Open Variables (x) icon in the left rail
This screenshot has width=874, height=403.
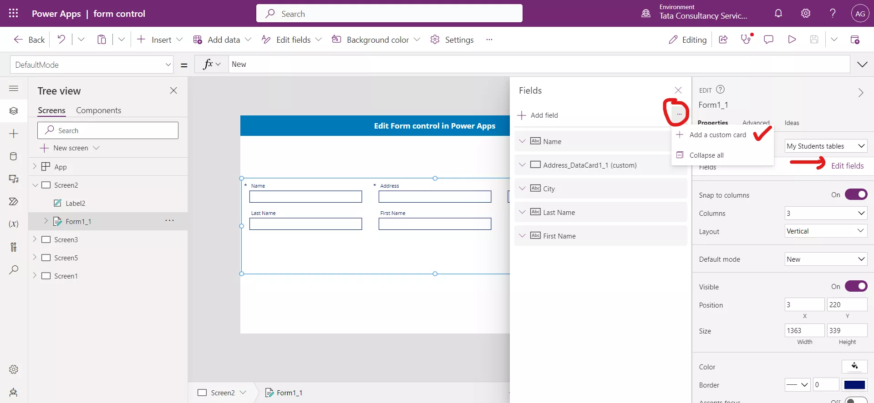point(14,224)
